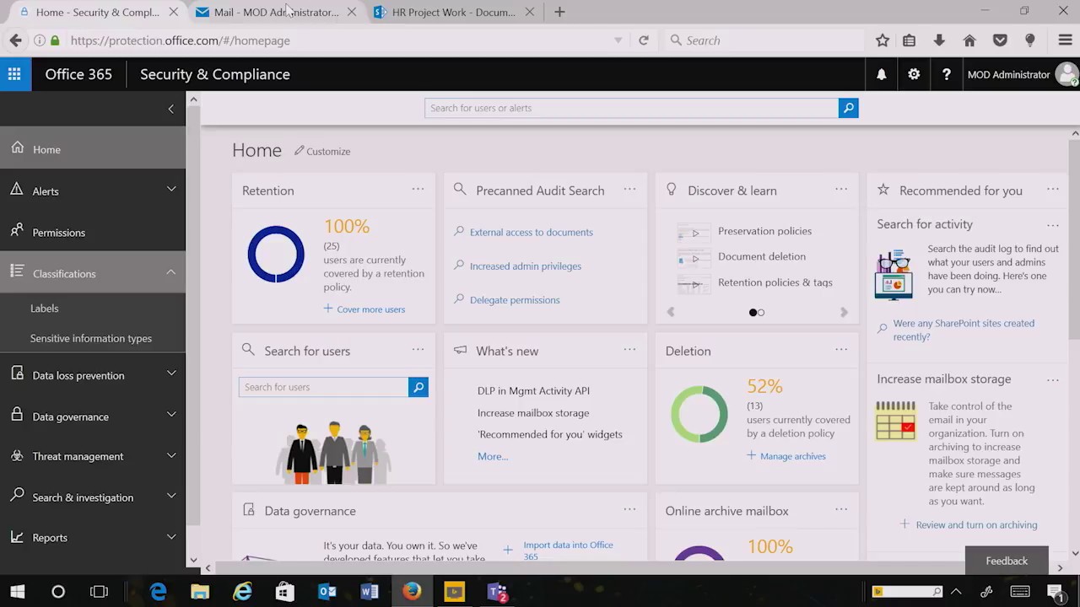Image resolution: width=1080 pixels, height=607 pixels.
Task: Open the Office 365 app launcher waffle
Action: [x=14, y=74]
